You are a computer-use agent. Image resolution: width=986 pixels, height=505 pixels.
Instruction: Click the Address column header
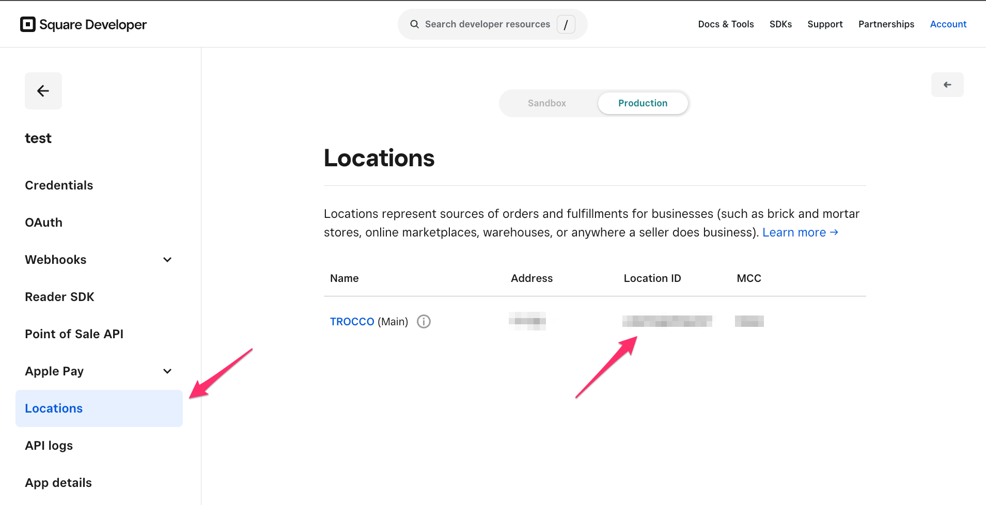(x=531, y=278)
